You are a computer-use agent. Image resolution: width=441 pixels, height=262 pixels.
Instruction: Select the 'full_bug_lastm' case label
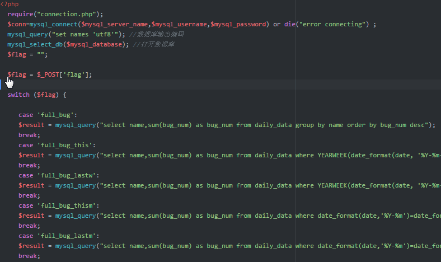point(67,236)
